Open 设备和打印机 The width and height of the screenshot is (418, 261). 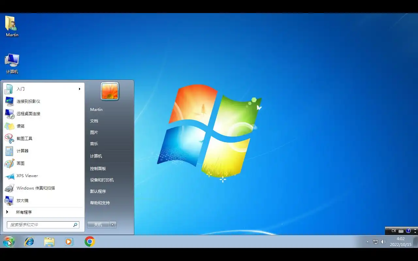(102, 180)
